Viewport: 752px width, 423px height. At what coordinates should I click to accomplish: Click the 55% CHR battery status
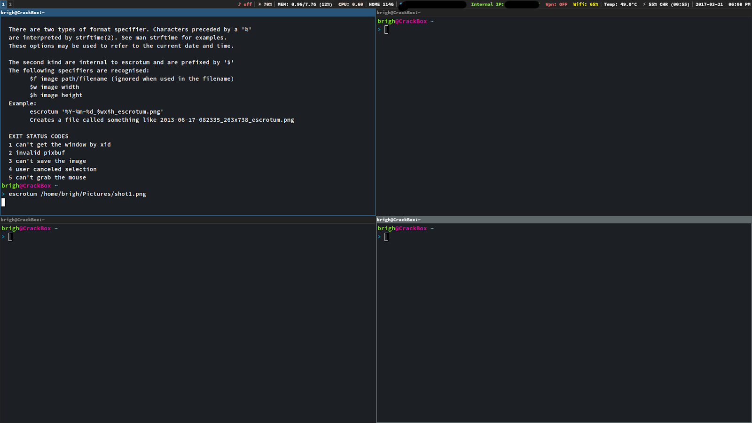(x=669, y=4)
